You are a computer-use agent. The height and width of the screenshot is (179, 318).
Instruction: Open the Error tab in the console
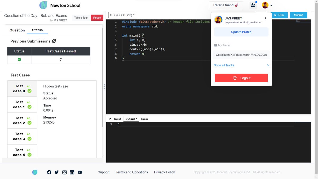click(144, 119)
